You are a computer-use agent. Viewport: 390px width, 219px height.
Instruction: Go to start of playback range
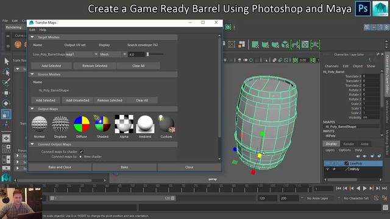coord(338,189)
